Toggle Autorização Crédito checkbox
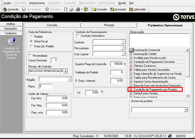This screenshot has height=139, width=195. point(131,54)
